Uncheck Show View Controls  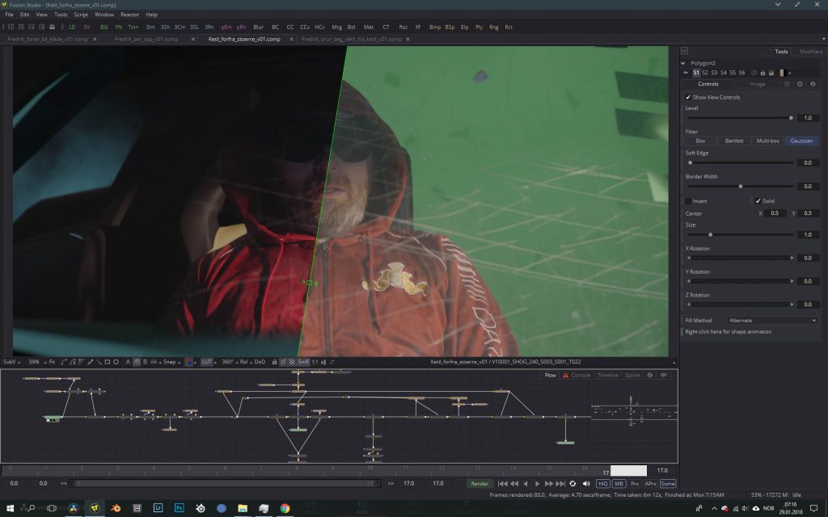click(688, 97)
